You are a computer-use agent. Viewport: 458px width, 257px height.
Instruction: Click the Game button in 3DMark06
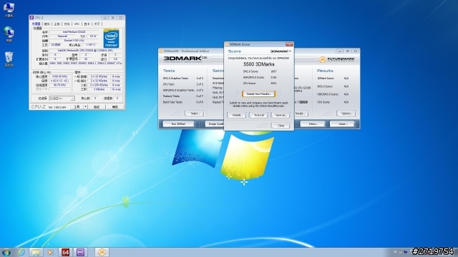[343, 124]
